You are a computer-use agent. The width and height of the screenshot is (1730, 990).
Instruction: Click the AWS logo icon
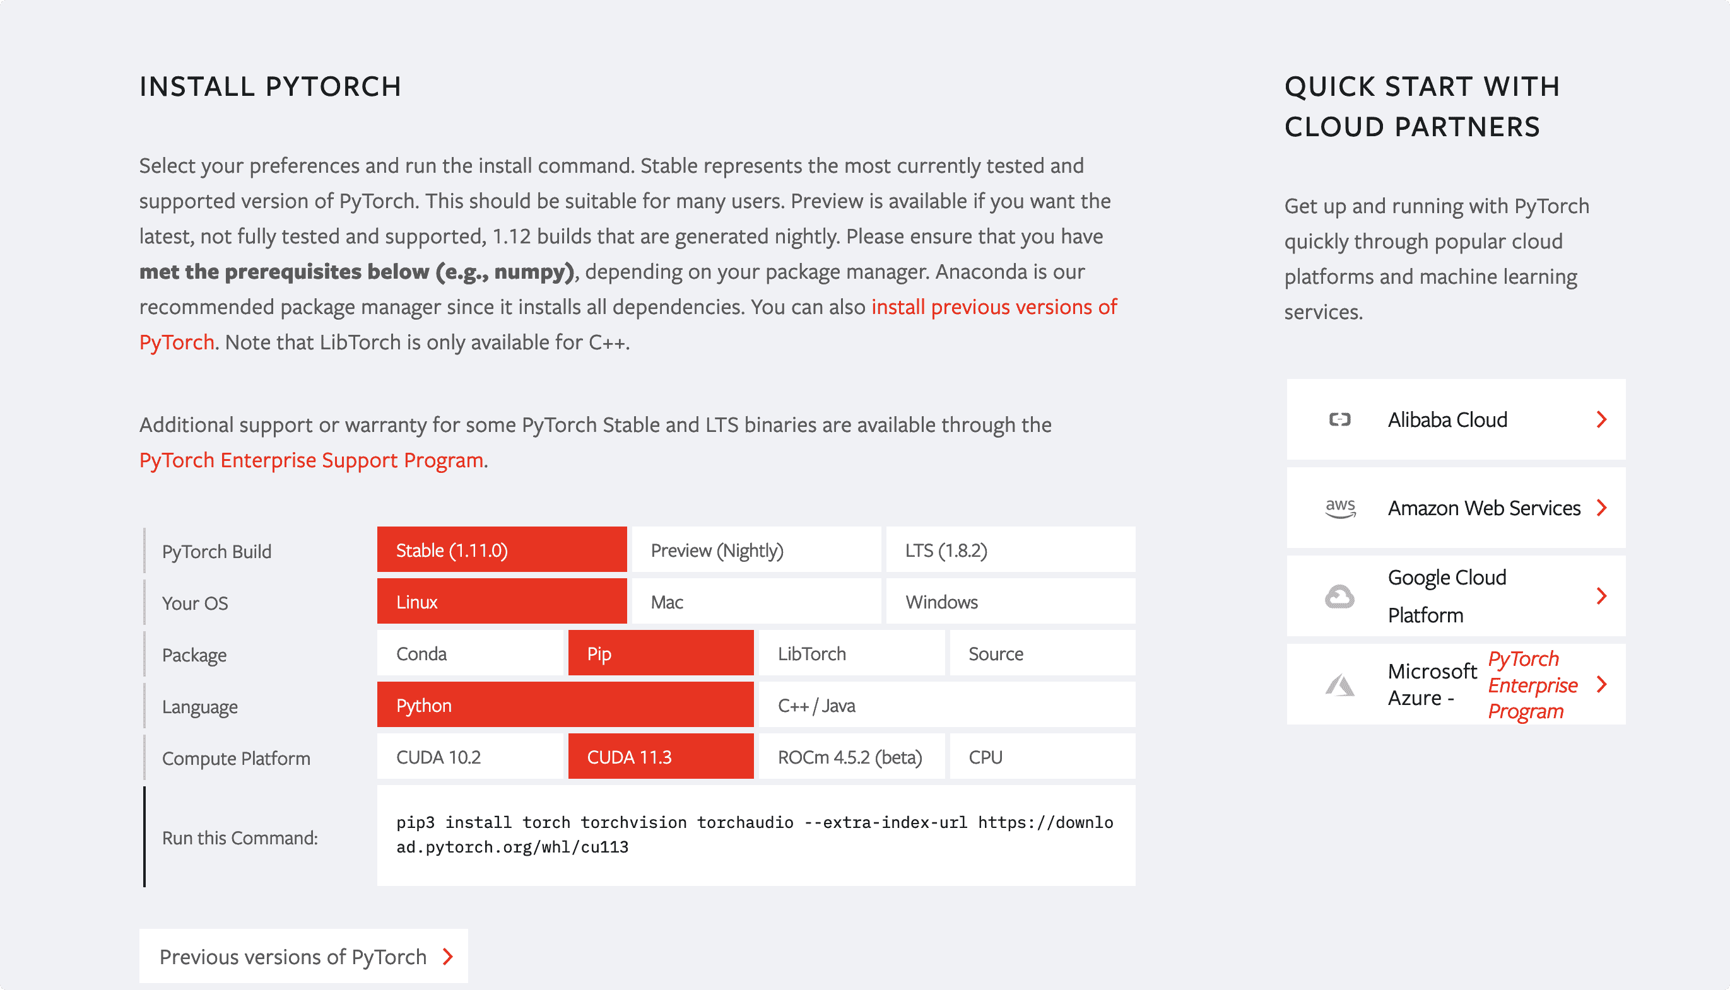click(1340, 508)
